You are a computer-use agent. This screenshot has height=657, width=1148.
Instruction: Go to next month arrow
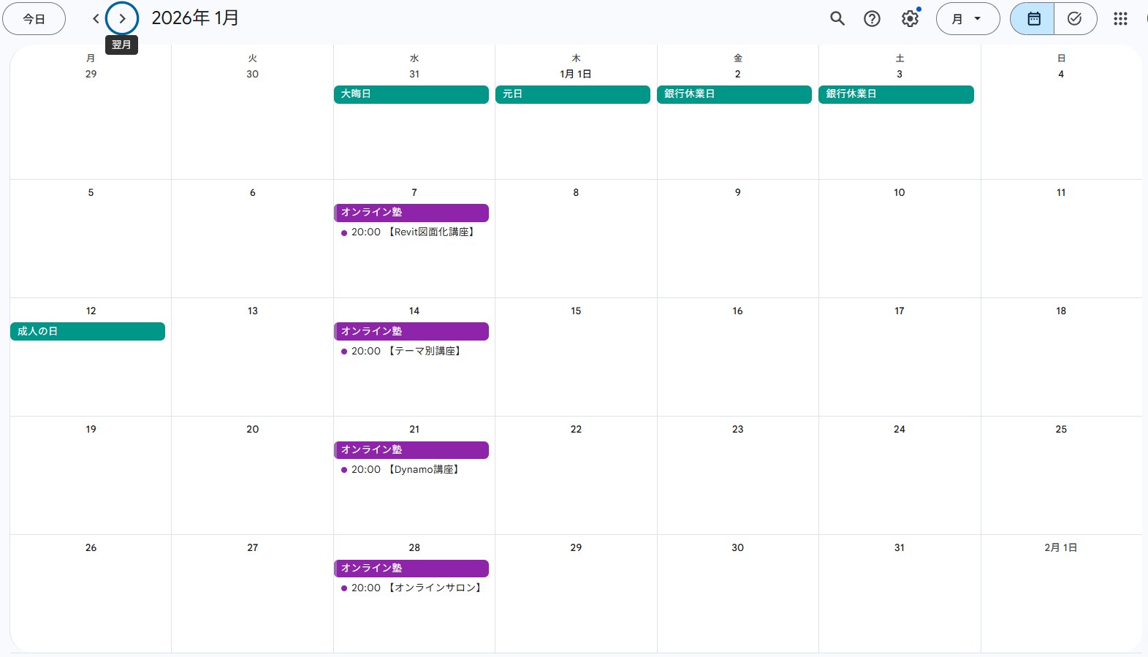pos(122,19)
